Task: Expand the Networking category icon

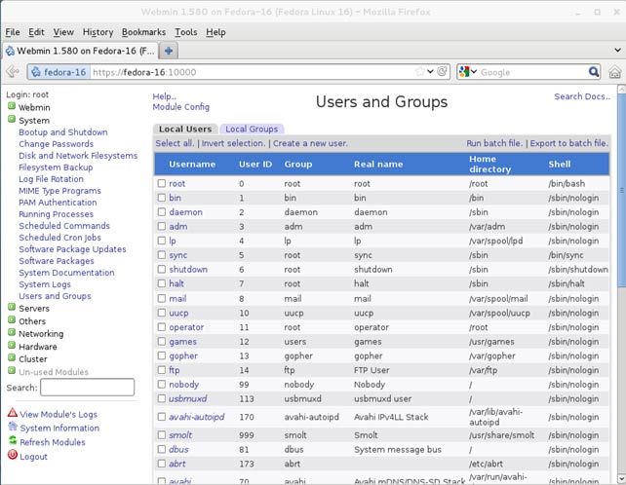Action: pyautogui.click(x=12, y=333)
